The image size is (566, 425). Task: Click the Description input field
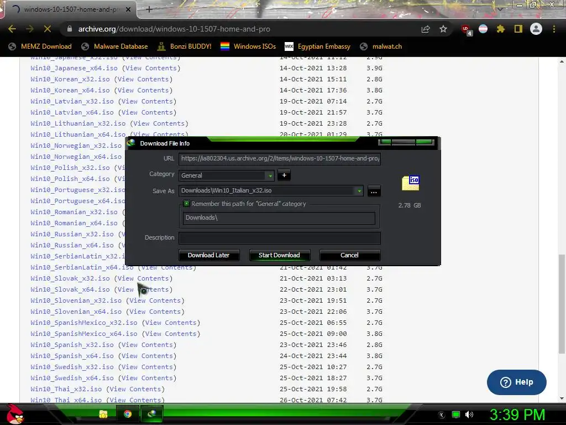point(279,238)
